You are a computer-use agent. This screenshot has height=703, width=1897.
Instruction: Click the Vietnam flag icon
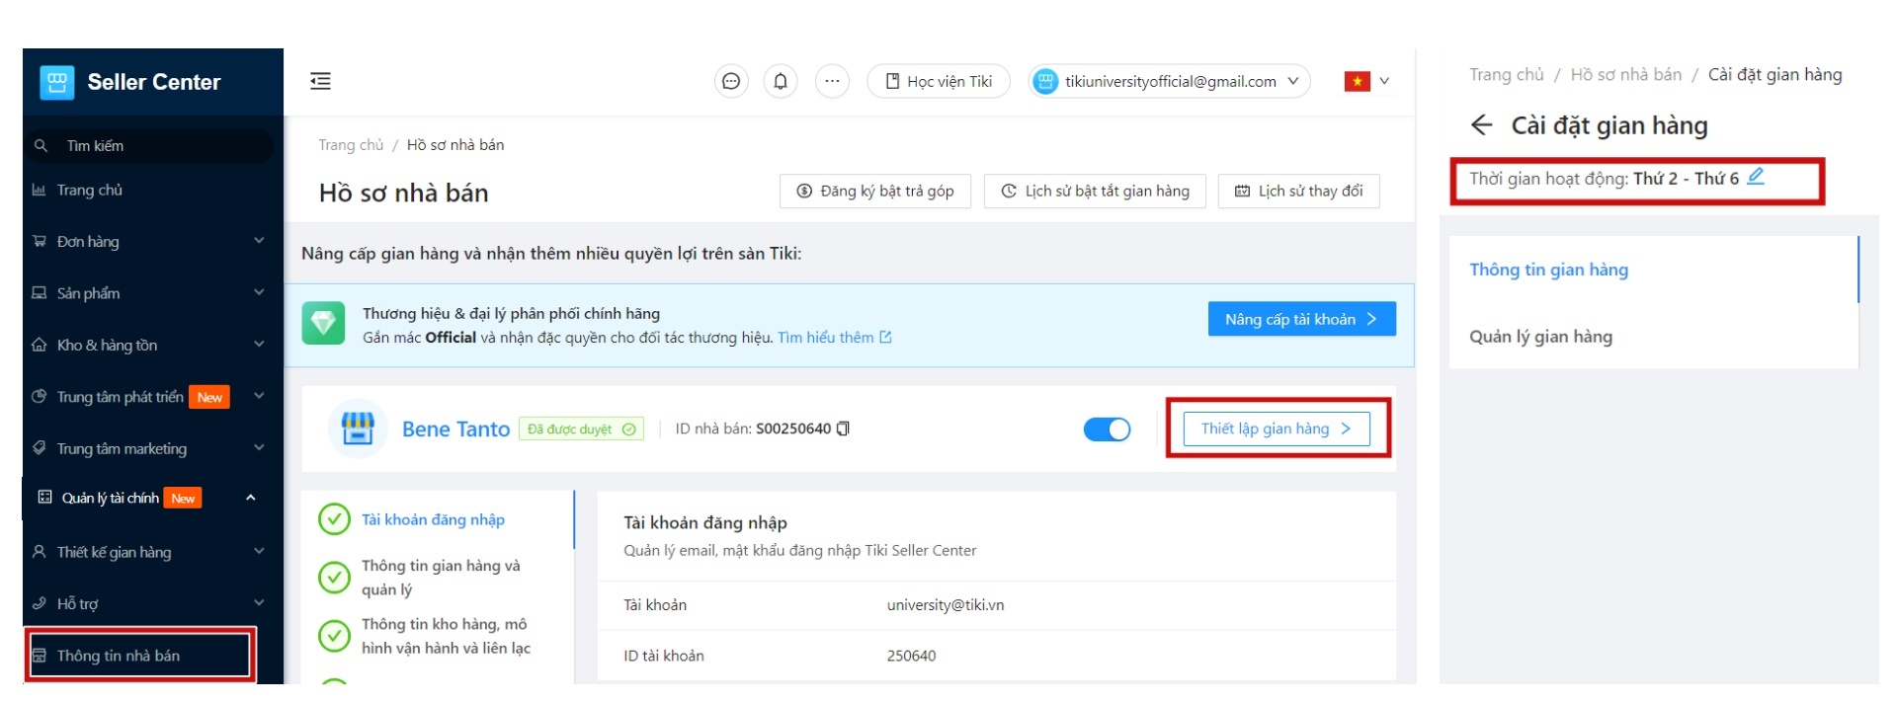tap(1357, 81)
